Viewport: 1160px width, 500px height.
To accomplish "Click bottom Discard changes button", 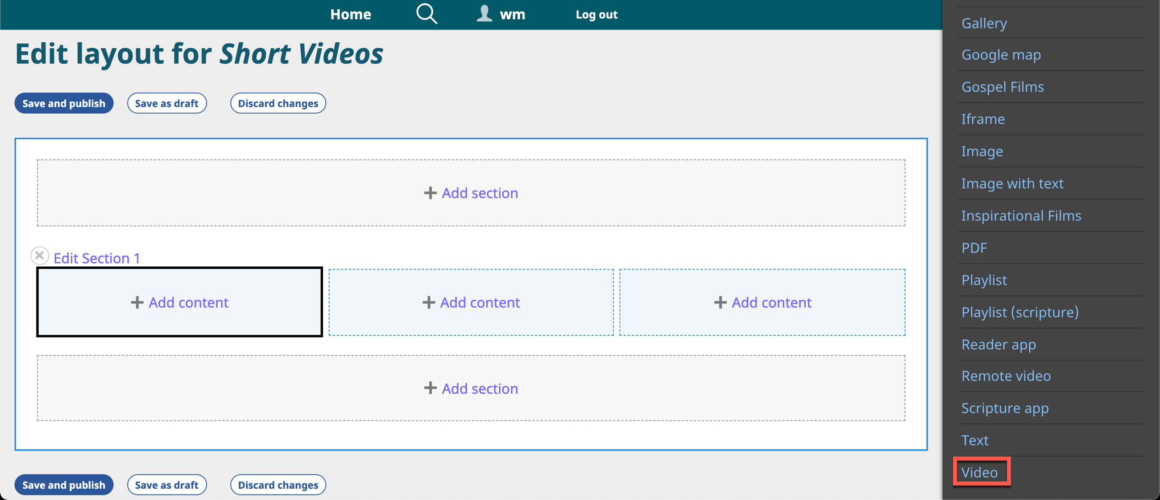I will [x=278, y=485].
